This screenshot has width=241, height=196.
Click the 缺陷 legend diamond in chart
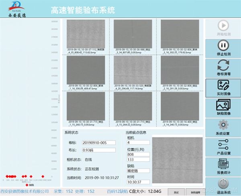[27, 185]
